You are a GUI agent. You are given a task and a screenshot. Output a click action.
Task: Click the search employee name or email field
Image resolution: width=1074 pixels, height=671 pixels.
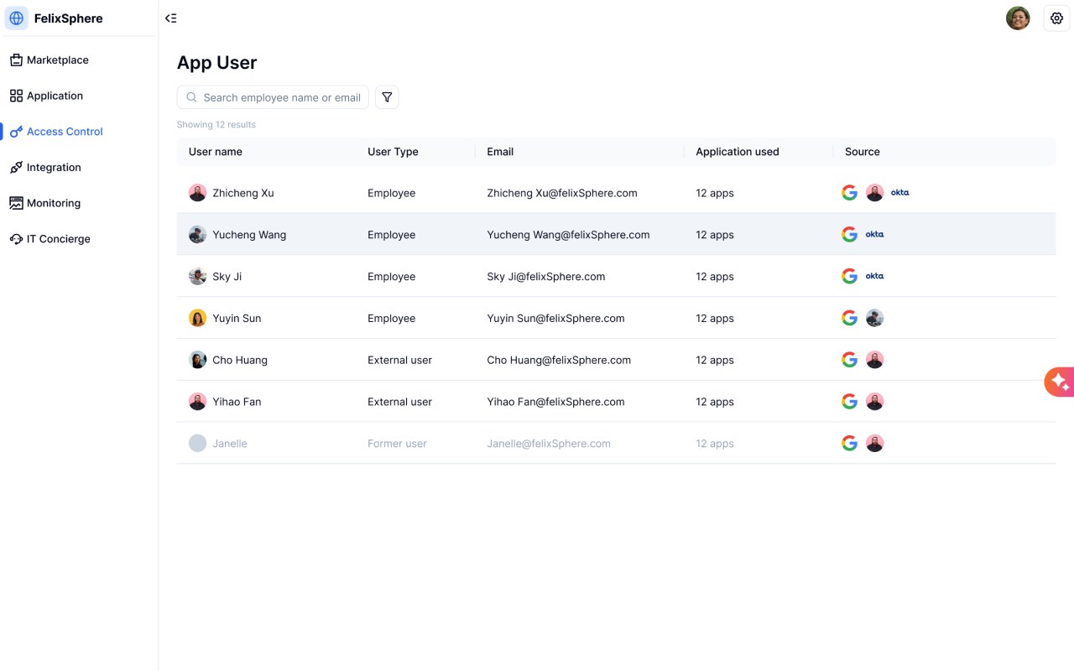click(281, 97)
